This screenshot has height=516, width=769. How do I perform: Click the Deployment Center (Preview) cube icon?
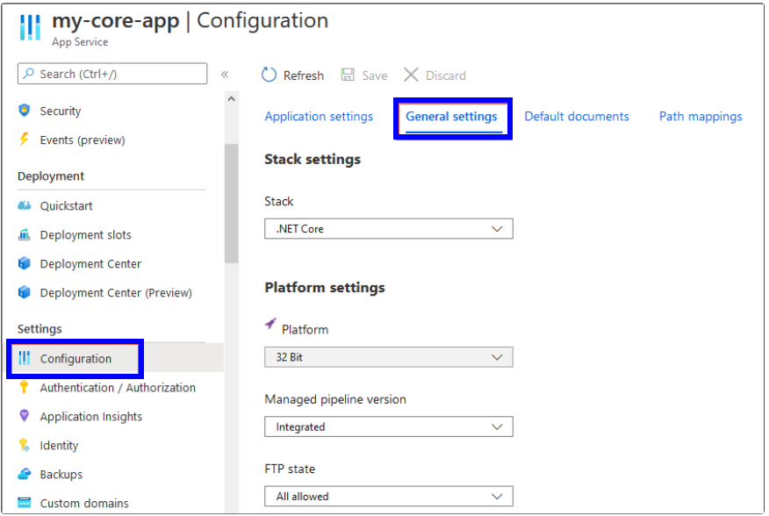(24, 292)
